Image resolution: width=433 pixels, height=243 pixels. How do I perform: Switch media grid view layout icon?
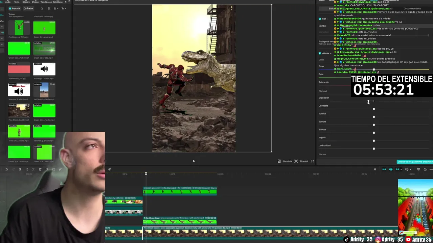click(x=49, y=8)
